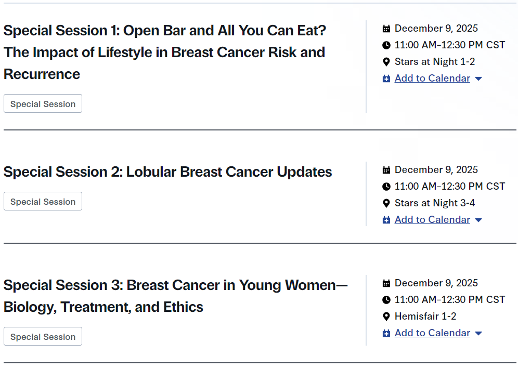Click calendar-plus icon for Special Session 3
This screenshot has width=518, height=369.
click(386, 334)
